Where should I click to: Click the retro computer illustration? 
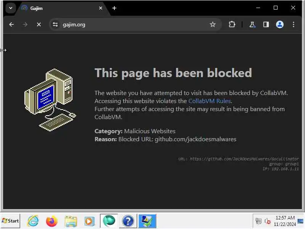coord(50,100)
